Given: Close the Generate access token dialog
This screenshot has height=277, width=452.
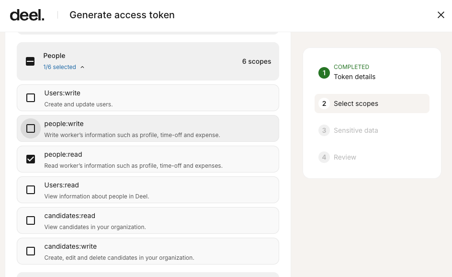Looking at the screenshot, I should pyautogui.click(x=441, y=15).
